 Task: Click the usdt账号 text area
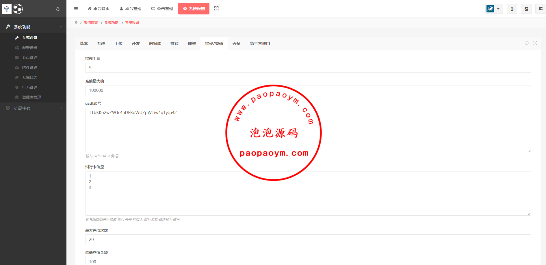[x=308, y=130]
